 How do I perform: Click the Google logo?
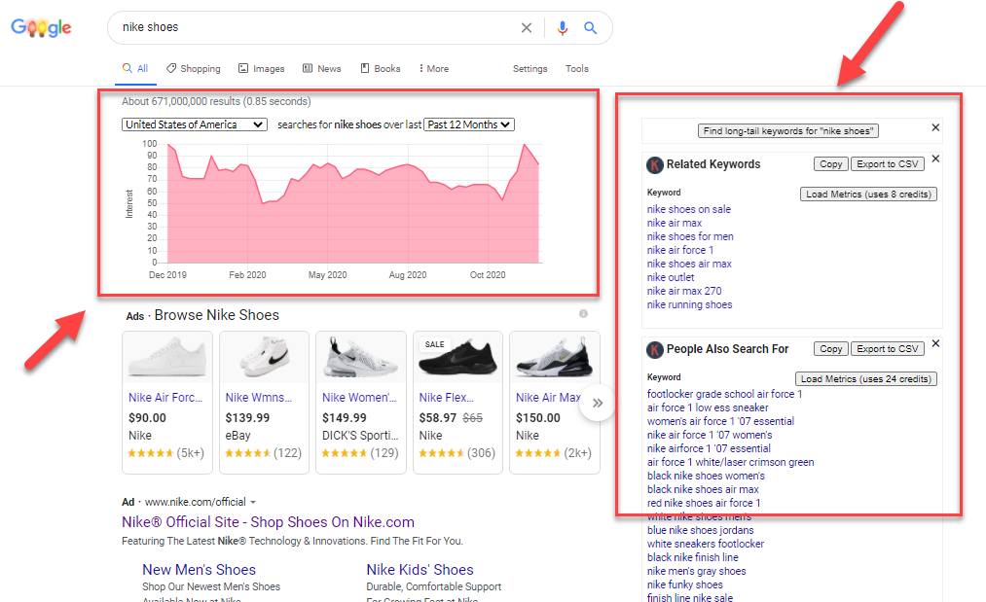click(x=41, y=27)
